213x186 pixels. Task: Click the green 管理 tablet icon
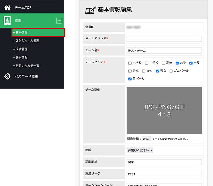coord(7,20)
